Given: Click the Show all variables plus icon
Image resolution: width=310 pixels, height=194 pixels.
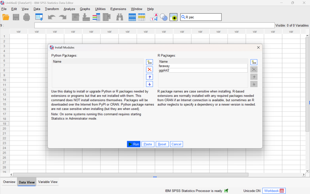Looking at the screenshot, I should tap(173, 17).
